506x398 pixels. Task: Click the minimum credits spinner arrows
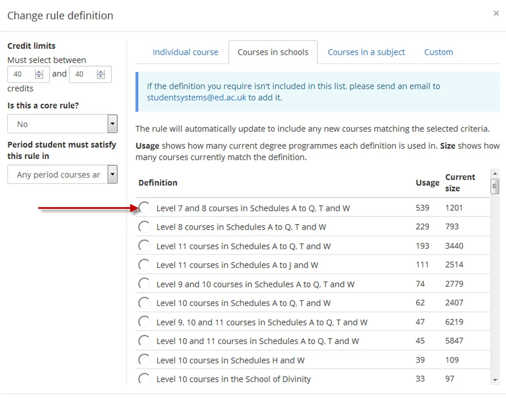39,74
